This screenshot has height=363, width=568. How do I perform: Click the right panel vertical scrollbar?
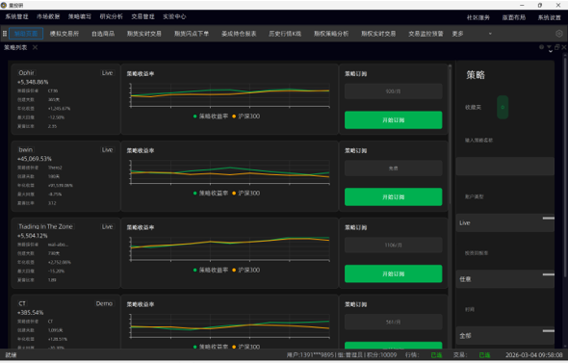point(564,167)
